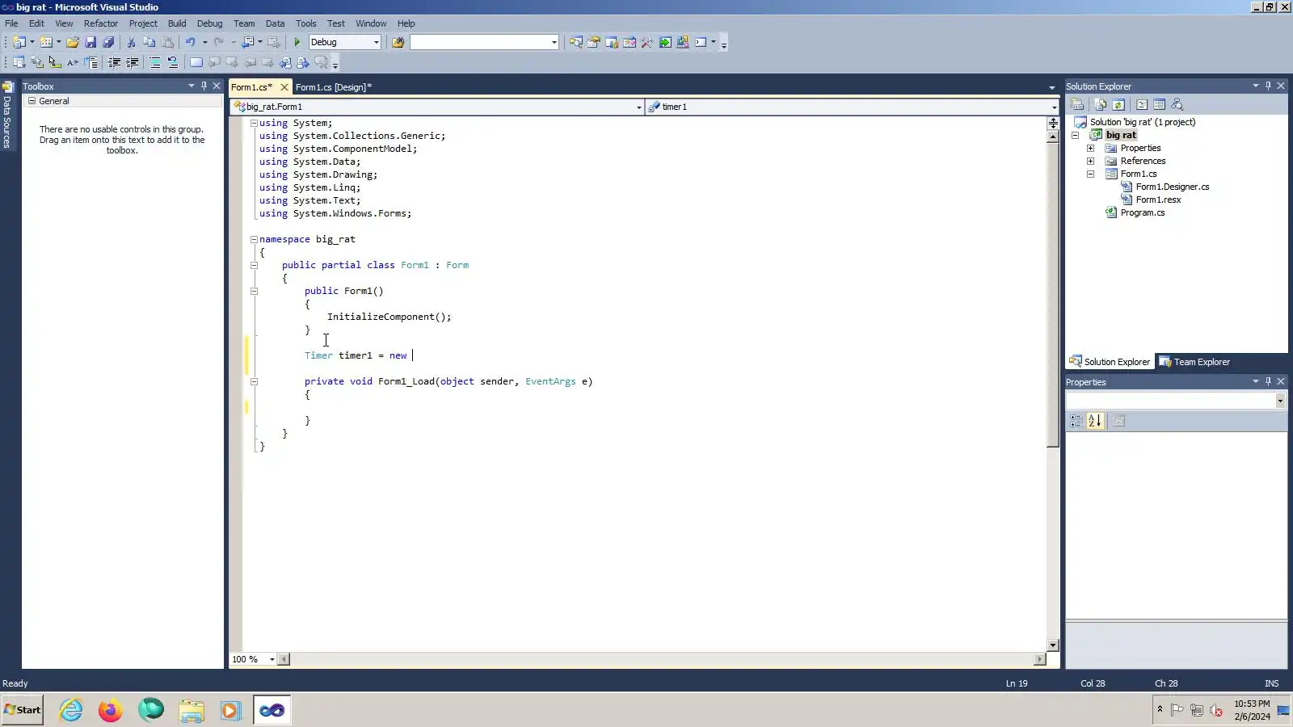Open Internet Explorer from the taskbar
Screen dimensions: 1293x727
[71, 710]
